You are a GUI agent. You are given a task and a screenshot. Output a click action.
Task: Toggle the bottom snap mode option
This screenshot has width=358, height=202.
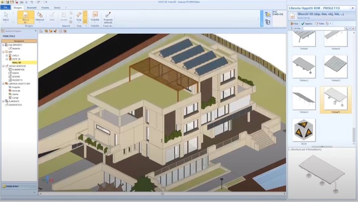click(85, 21)
